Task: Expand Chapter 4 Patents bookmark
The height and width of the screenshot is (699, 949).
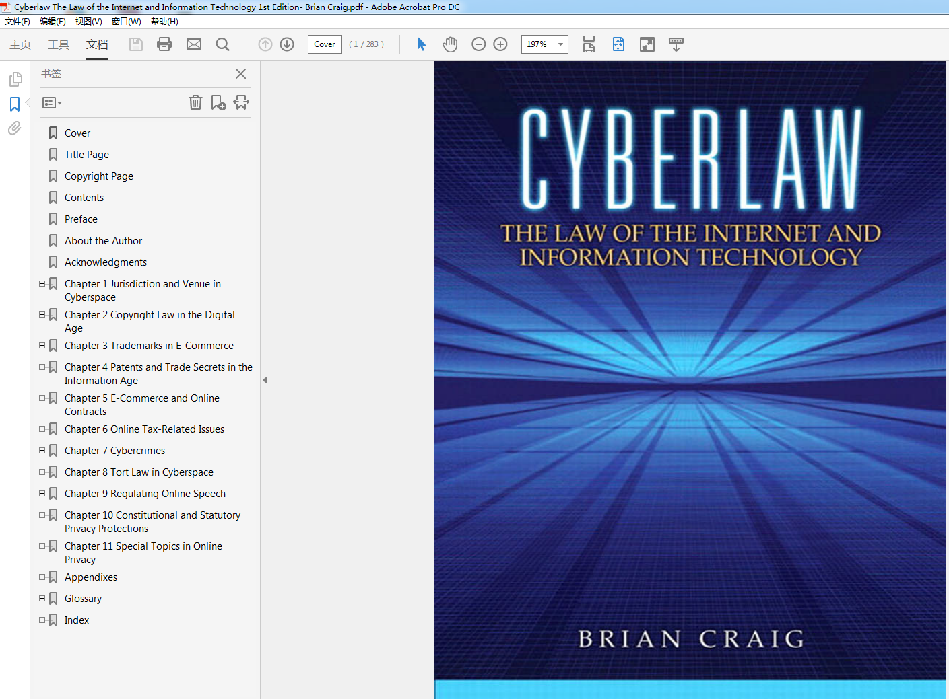Action: (x=42, y=367)
